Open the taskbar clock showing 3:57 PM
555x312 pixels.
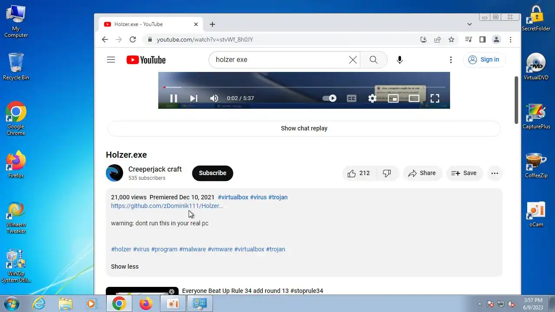pos(533,304)
